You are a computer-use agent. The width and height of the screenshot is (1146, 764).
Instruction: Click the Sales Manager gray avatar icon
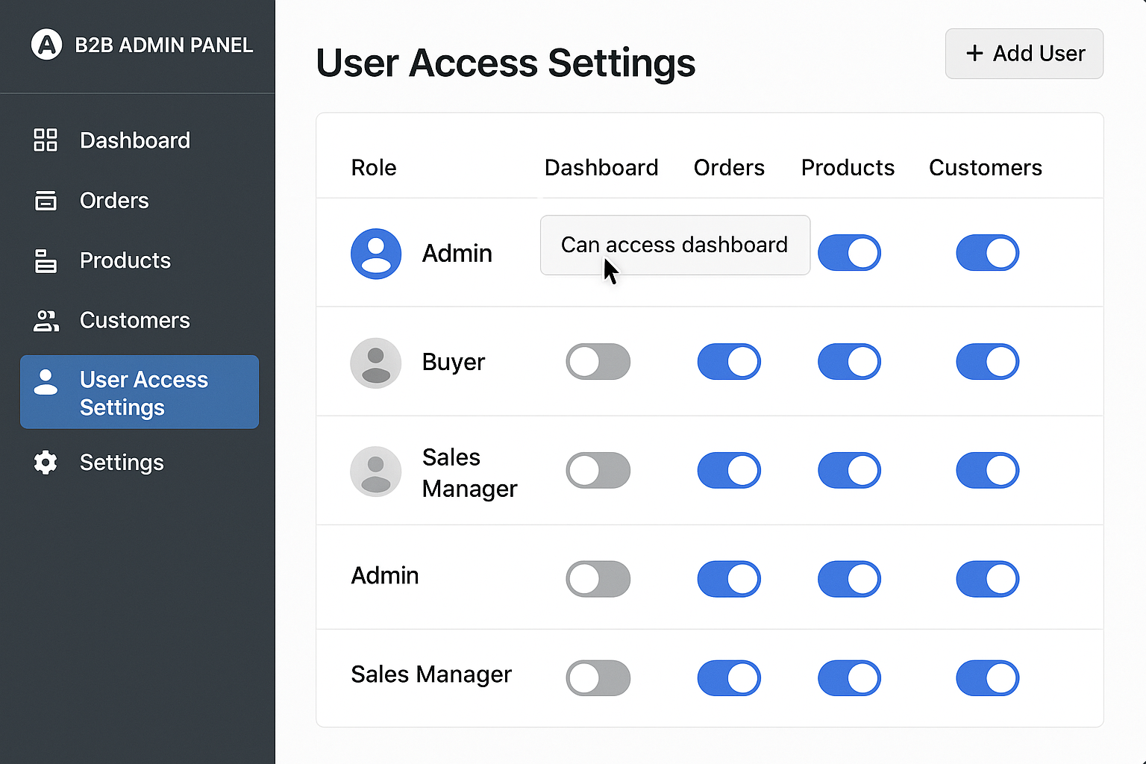(376, 472)
